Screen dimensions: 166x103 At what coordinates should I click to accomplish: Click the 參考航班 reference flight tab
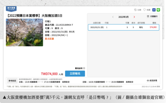[12, 81]
